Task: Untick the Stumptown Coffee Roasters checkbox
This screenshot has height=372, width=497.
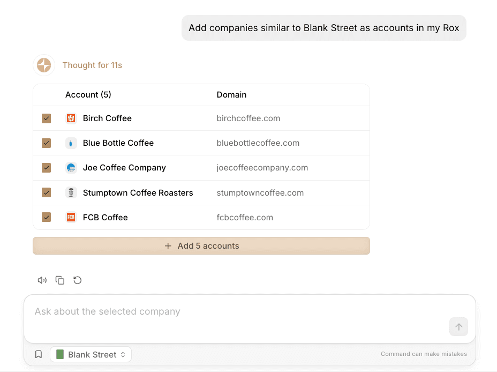Action: click(47, 192)
